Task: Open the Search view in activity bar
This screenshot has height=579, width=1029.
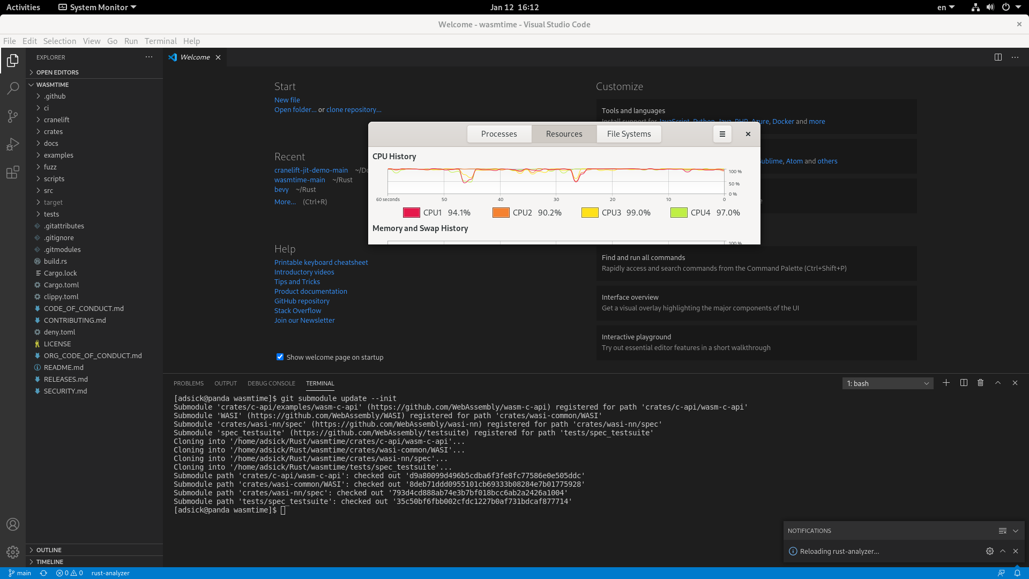Action: pos(13,88)
